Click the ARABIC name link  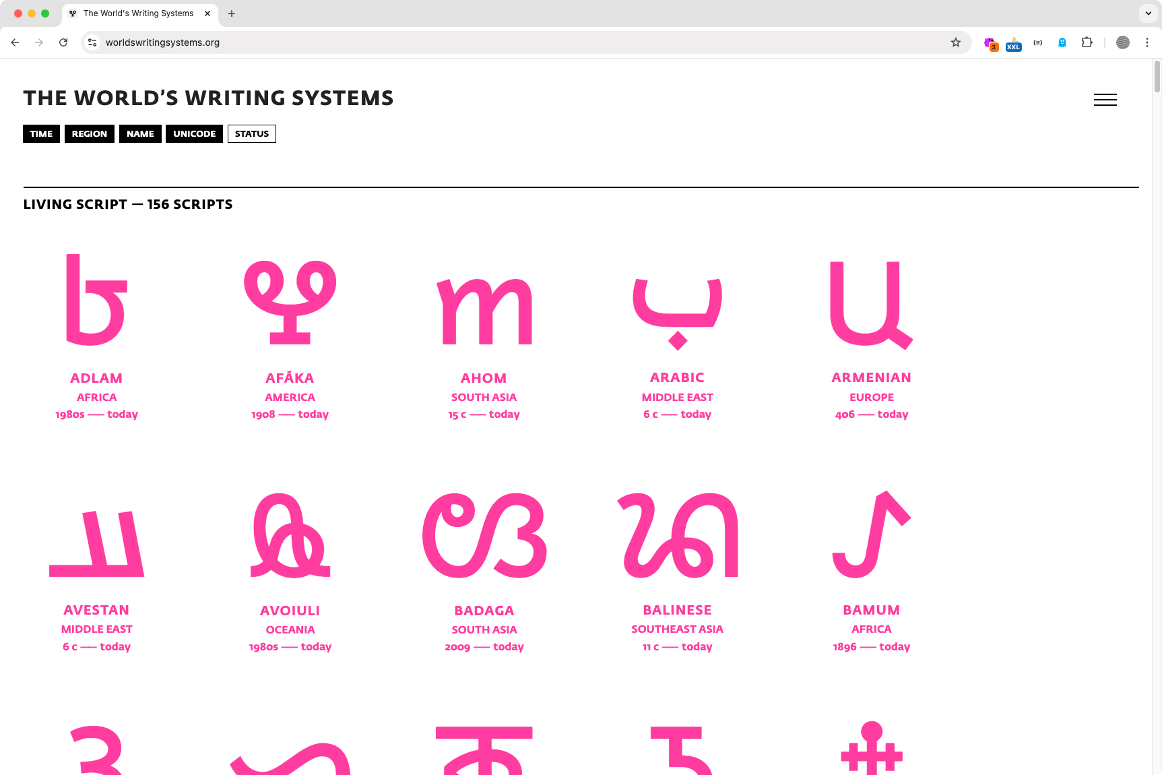click(x=677, y=377)
